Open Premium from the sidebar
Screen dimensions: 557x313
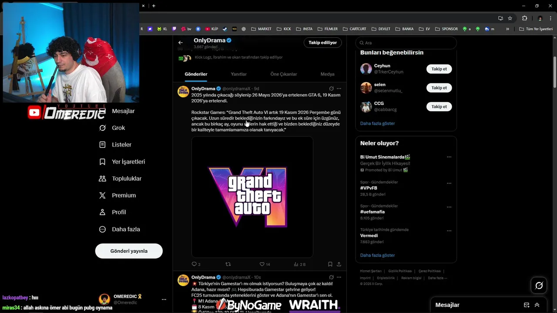(124, 196)
